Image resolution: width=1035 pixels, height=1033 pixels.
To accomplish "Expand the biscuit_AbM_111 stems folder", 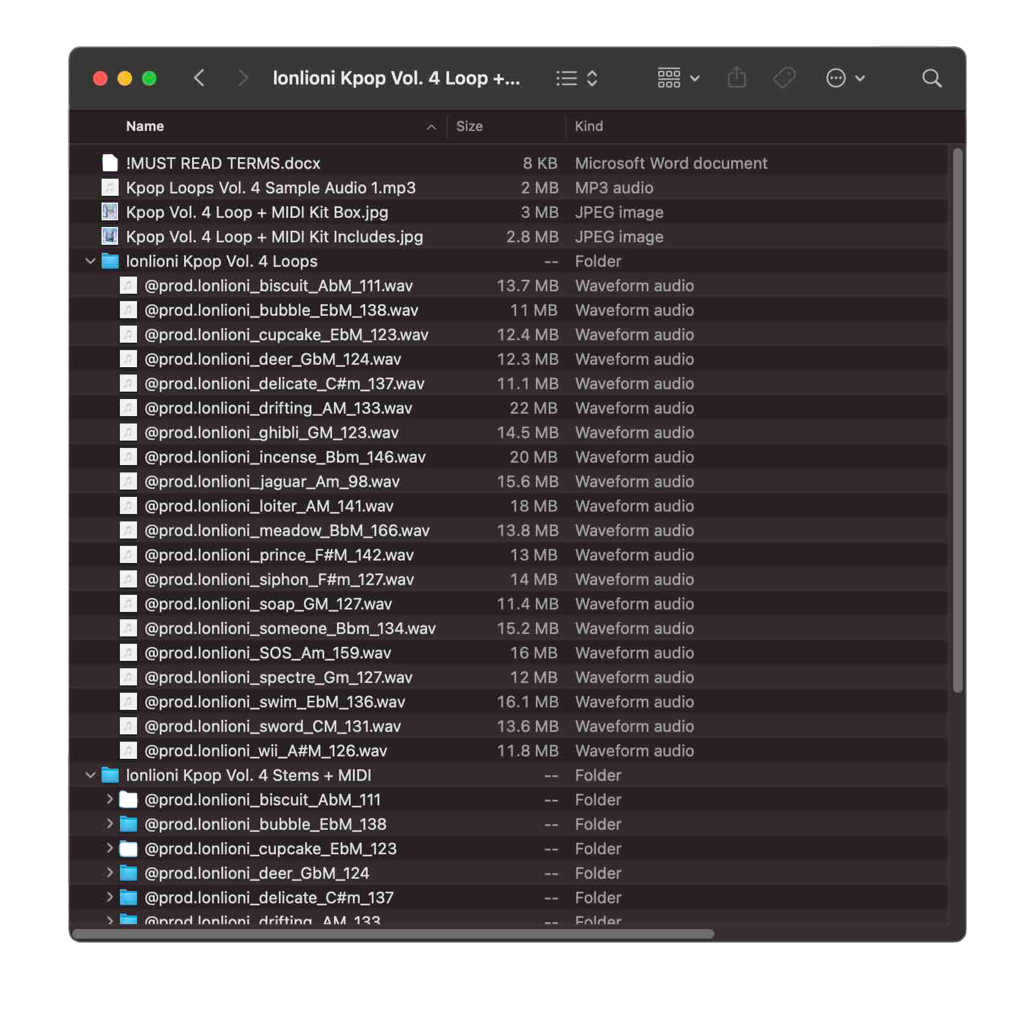I will [x=109, y=799].
